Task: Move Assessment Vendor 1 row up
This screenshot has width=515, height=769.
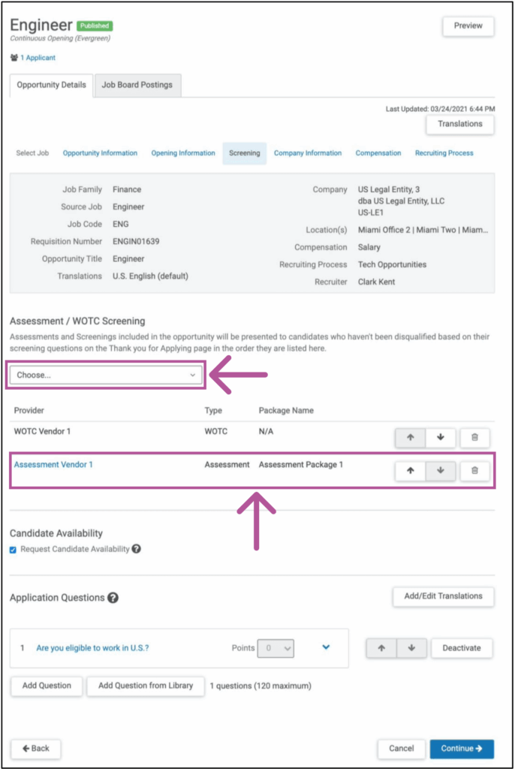Action: click(x=411, y=471)
